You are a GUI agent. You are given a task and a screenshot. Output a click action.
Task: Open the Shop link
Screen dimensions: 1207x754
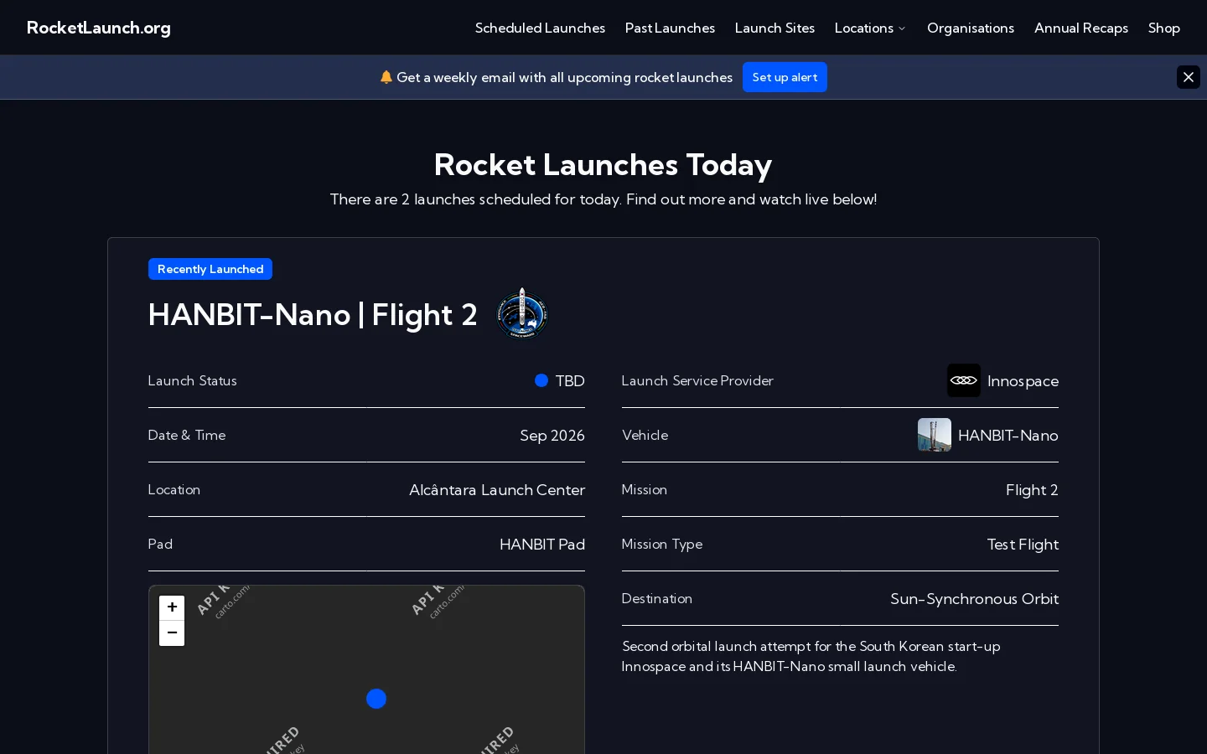click(1164, 28)
